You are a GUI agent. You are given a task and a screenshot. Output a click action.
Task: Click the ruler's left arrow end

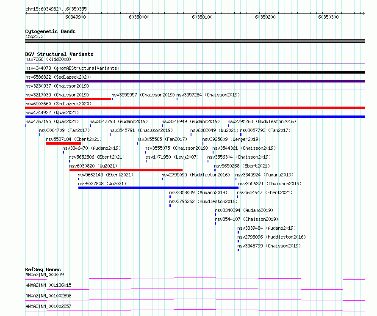[26, 14]
